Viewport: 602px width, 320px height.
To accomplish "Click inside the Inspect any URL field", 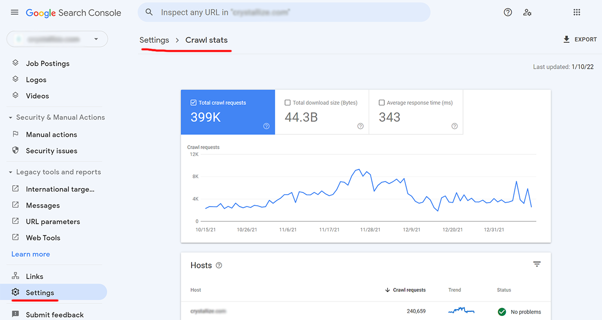I will click(284, 12).
